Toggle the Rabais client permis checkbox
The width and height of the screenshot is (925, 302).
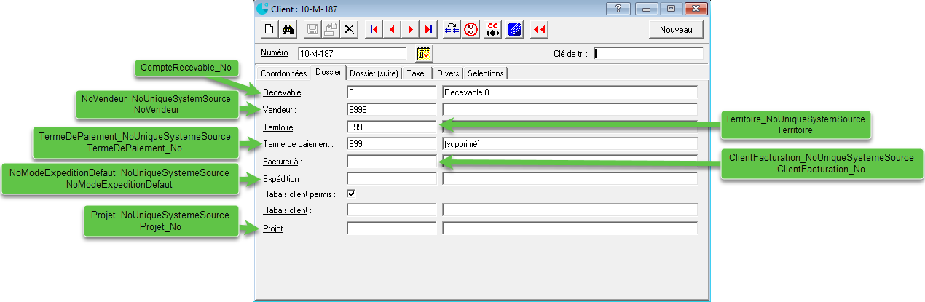click(352, 194)
